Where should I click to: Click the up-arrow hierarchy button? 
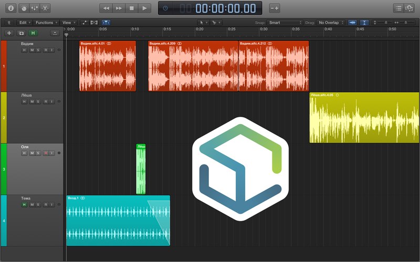pos(9,23)
